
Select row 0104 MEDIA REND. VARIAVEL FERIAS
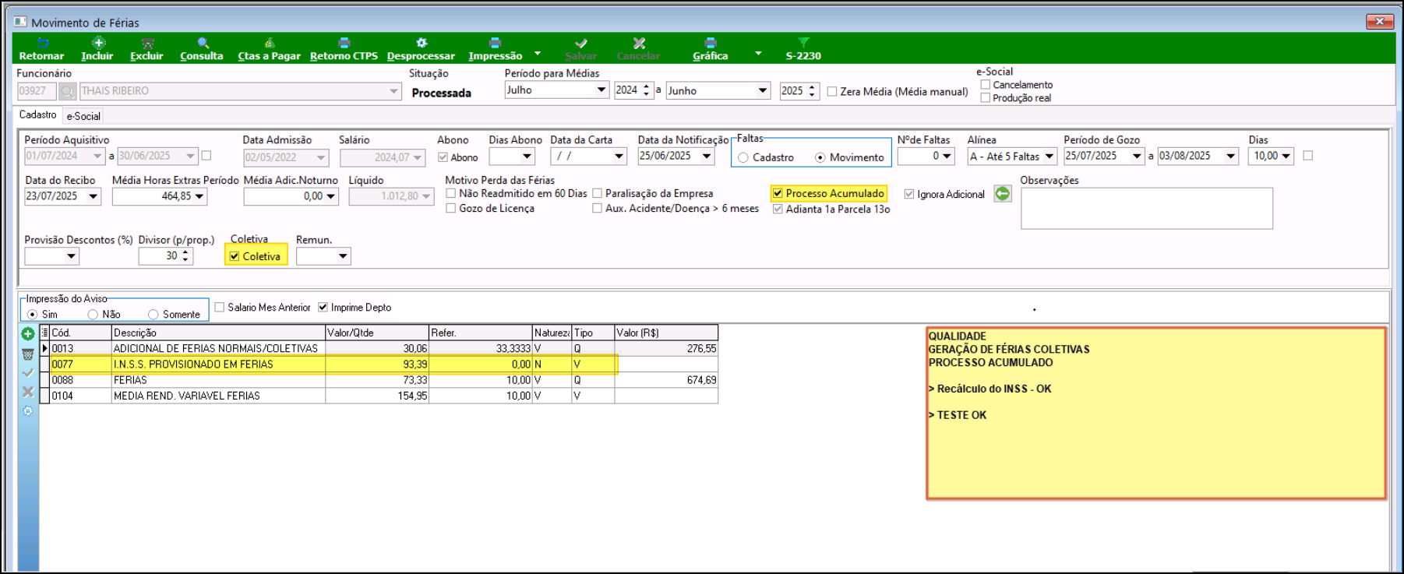pos(385,396)
